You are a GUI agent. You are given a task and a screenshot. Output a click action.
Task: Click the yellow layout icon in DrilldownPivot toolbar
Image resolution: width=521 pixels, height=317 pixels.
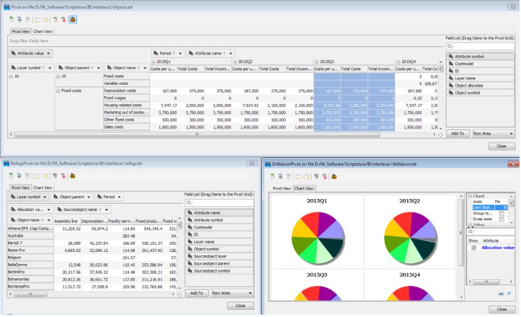(306, 176)
